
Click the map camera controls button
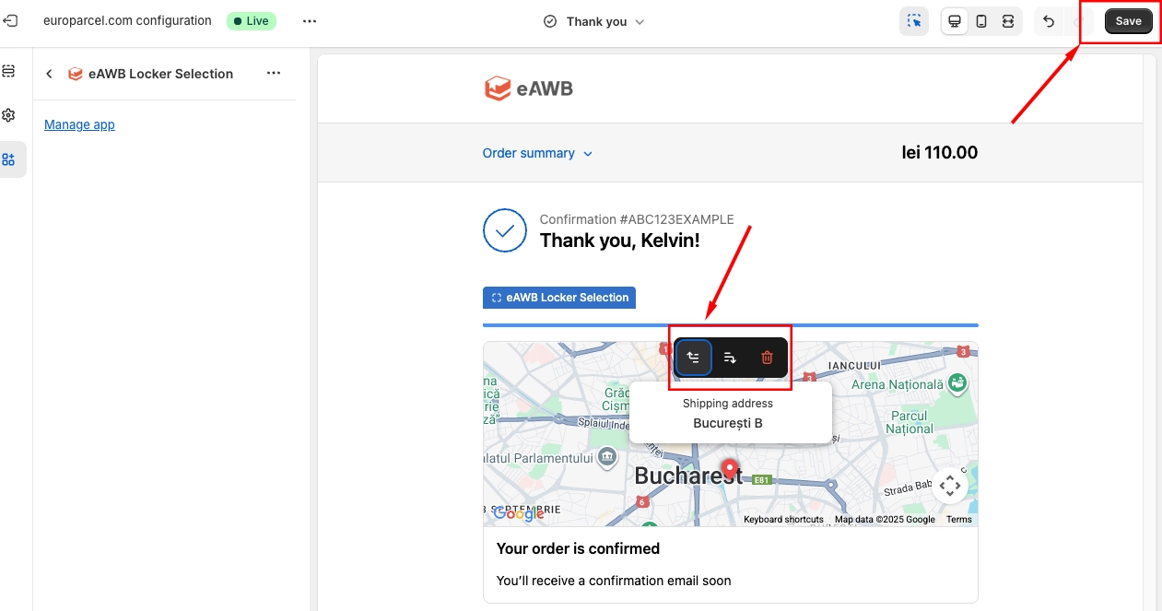[950, 485]
